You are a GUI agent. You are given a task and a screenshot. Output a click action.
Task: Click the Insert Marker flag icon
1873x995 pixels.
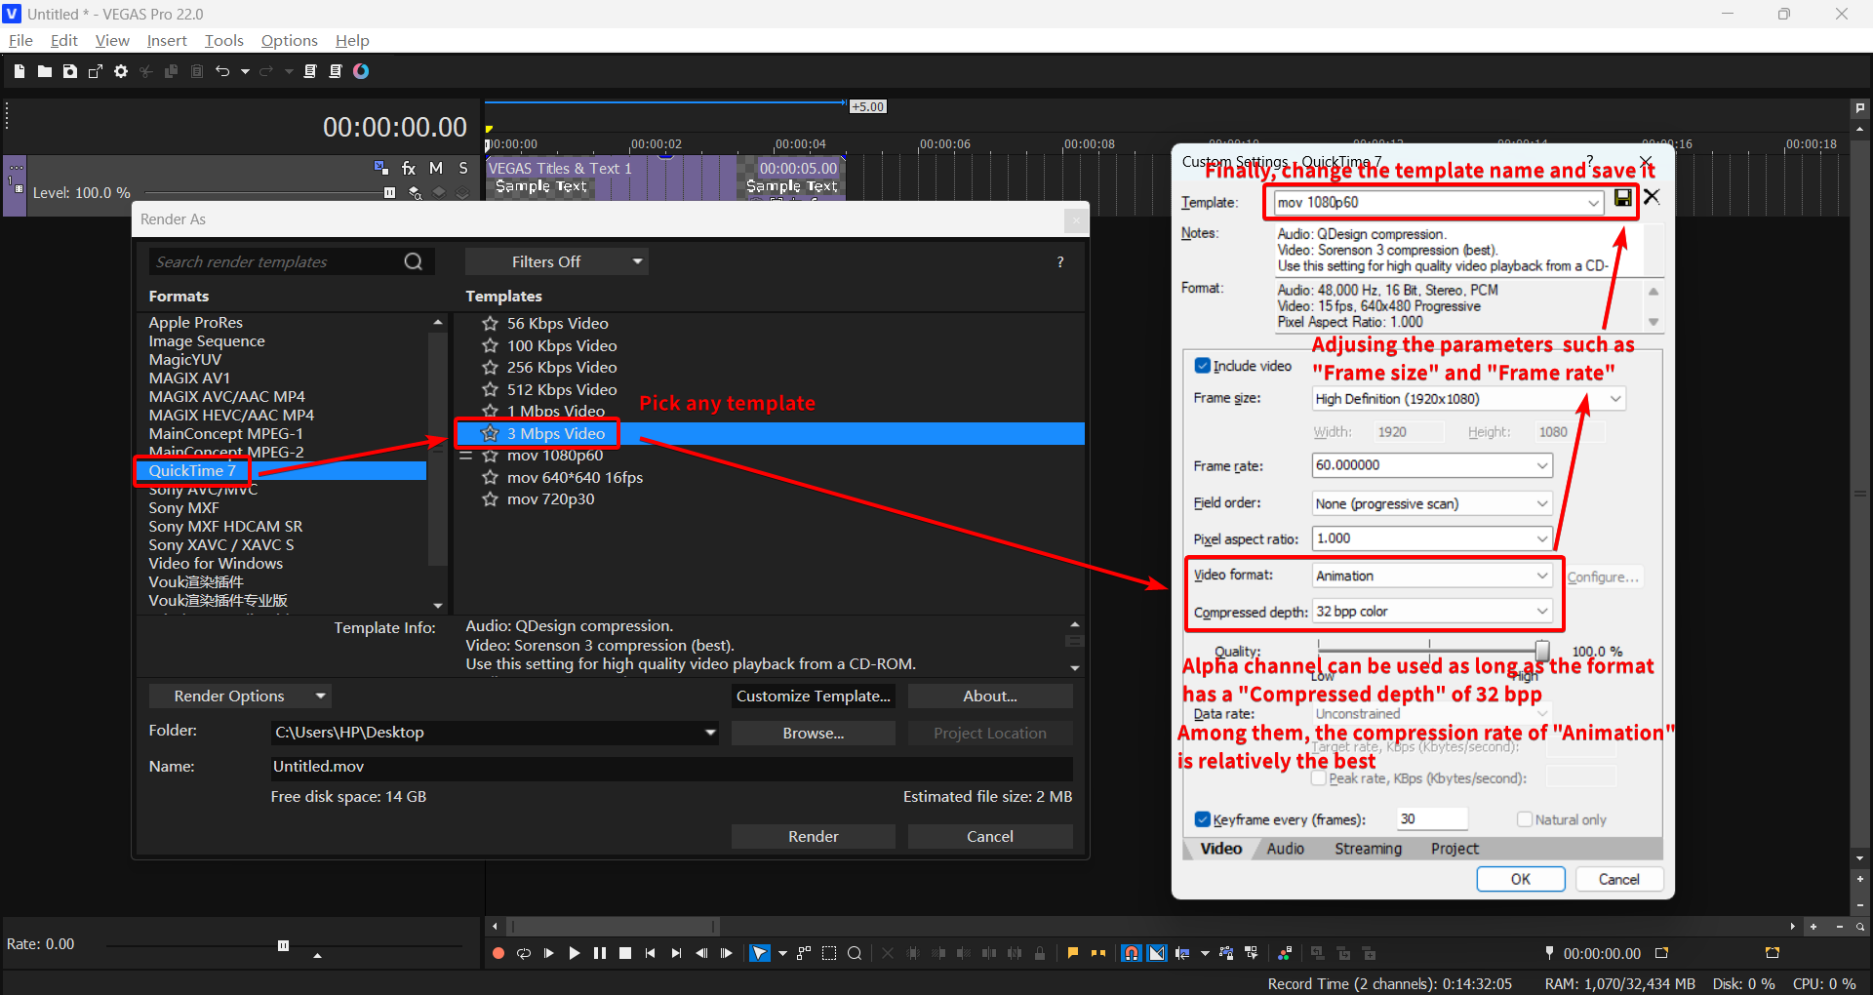(x=1073, y=953)
